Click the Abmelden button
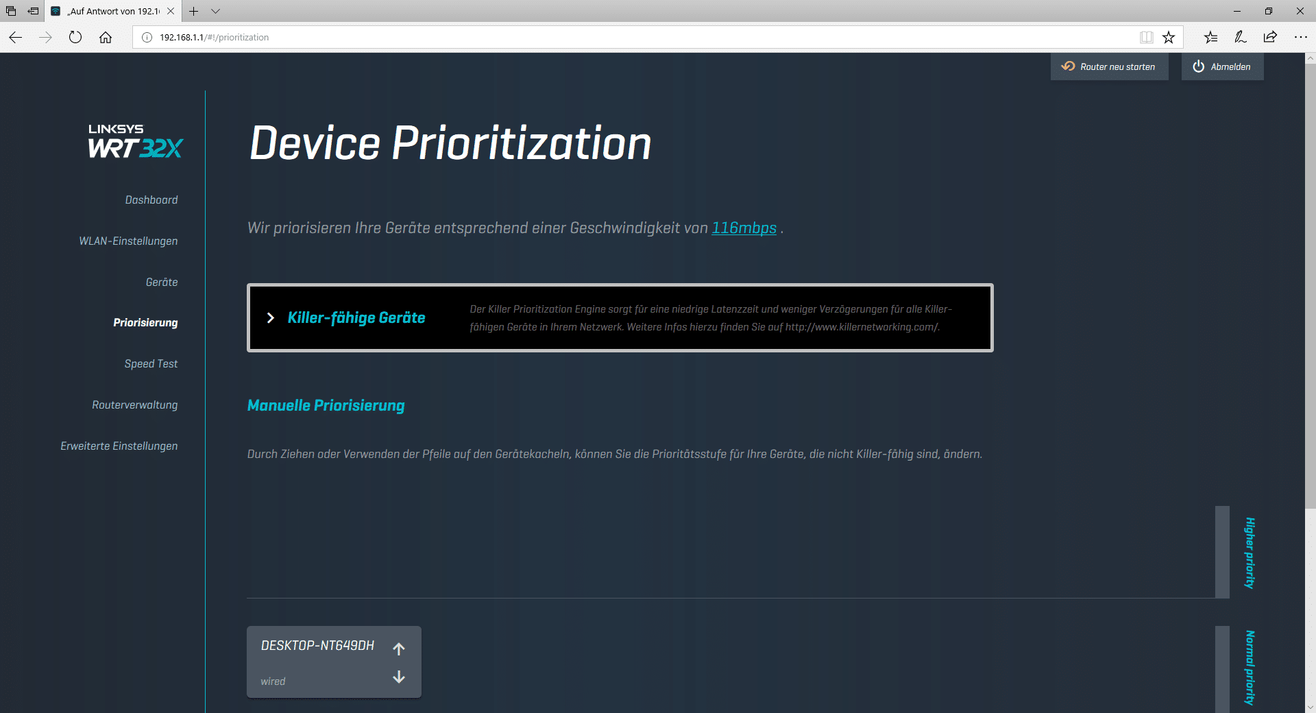Image resolution: width=1316 pixels, height=713 pixels. pos(1222,67)
